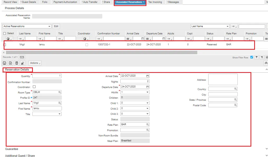Screen dimensions: 268x157
Task: Collapse the Reservation Details section
Action: tap(266, 70)
